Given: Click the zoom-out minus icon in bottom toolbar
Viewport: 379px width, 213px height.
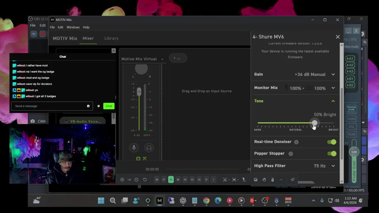Looking at the screenshot, I should click(136, 180).
